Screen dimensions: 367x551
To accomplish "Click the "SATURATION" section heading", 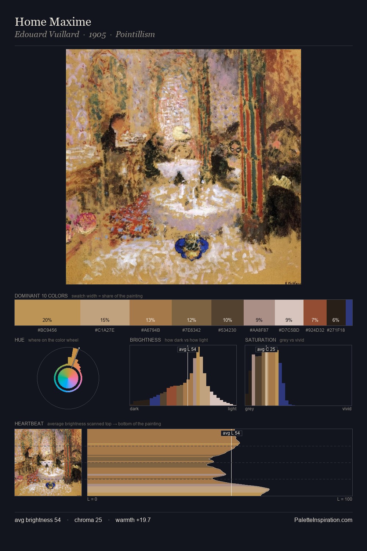I will 261,340.
